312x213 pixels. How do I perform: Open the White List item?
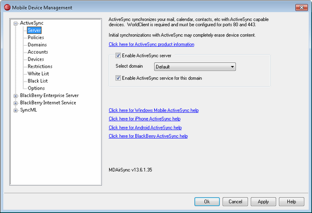38,74
